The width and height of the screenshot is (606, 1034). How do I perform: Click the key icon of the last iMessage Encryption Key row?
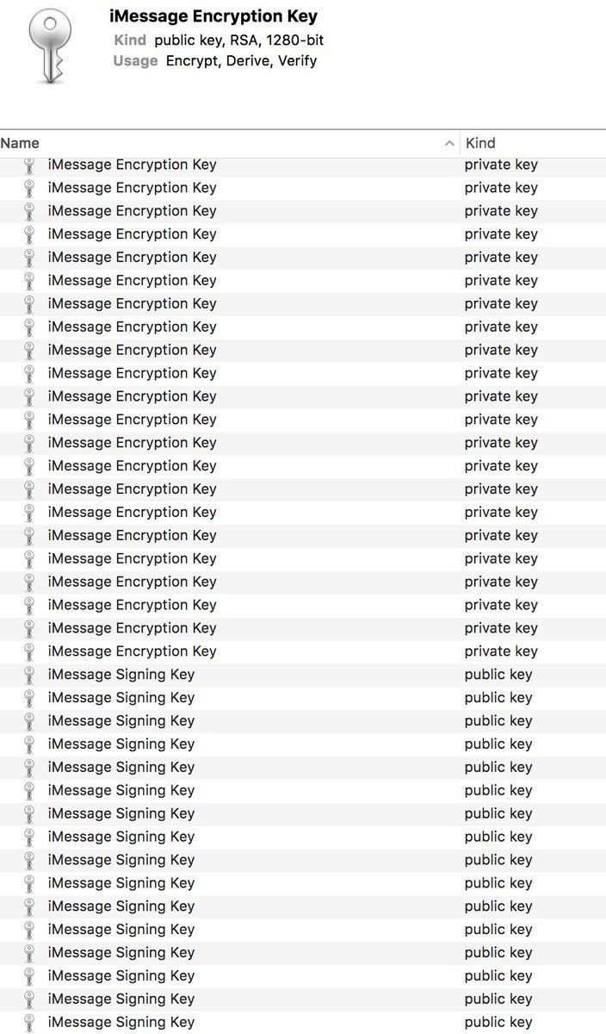click(x=29, y=651)
